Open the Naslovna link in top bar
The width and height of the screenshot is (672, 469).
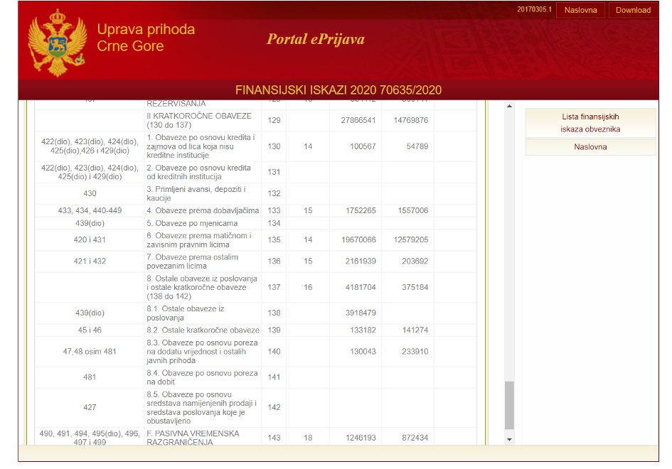[x=580, y=10]
